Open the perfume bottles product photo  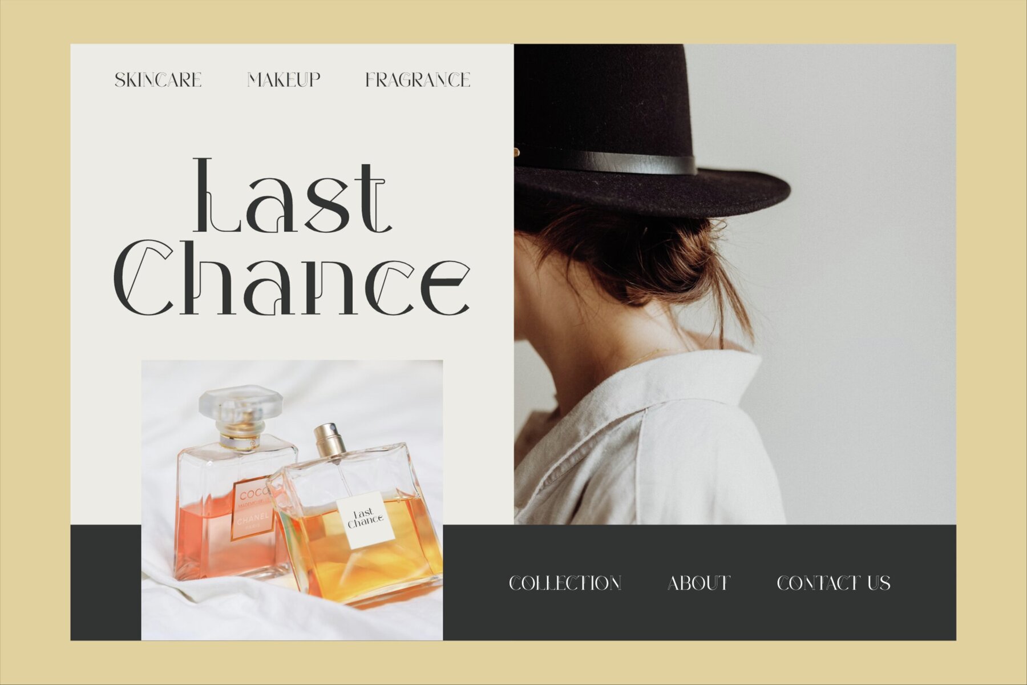click(292, 500)
